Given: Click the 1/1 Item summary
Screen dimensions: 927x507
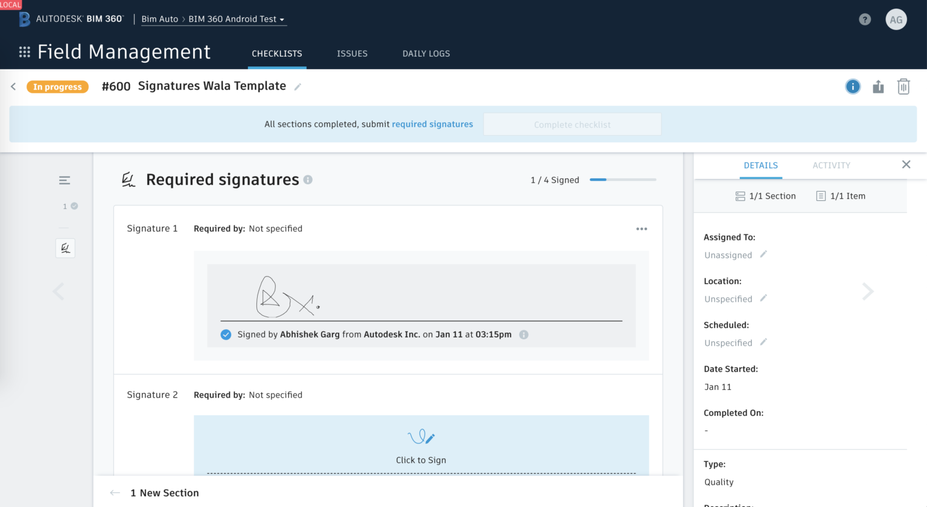Looking at the screenshot, I should coord(841,196).
